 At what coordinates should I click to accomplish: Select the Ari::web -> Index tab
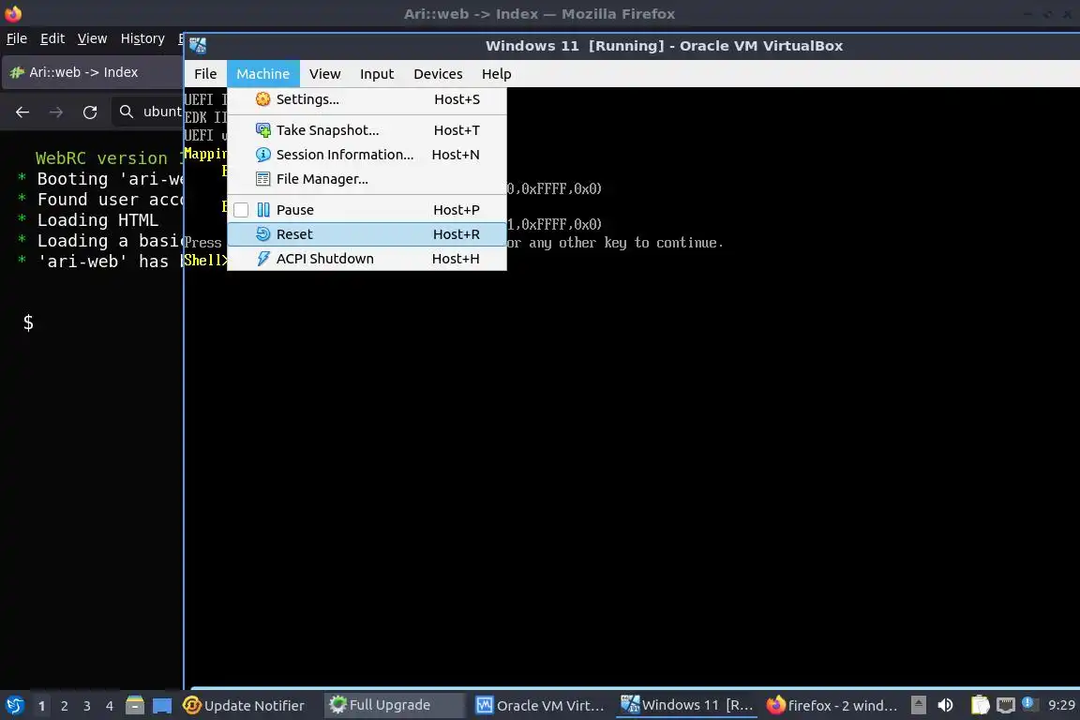click(92, 72)
